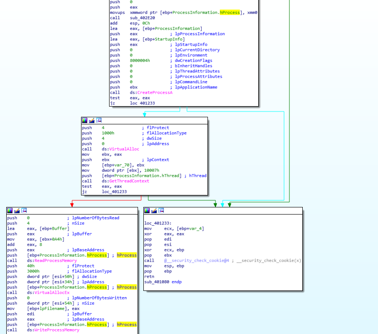Click pencil edit icon in VirtualAlloc block

point(92,120)
